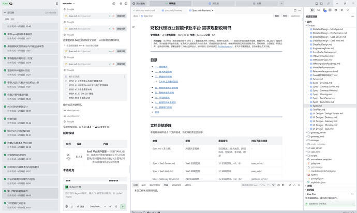357x213 pixels.
Task: Toggle side bar layout icon in title bar
Action: click(x=321, y=4)
